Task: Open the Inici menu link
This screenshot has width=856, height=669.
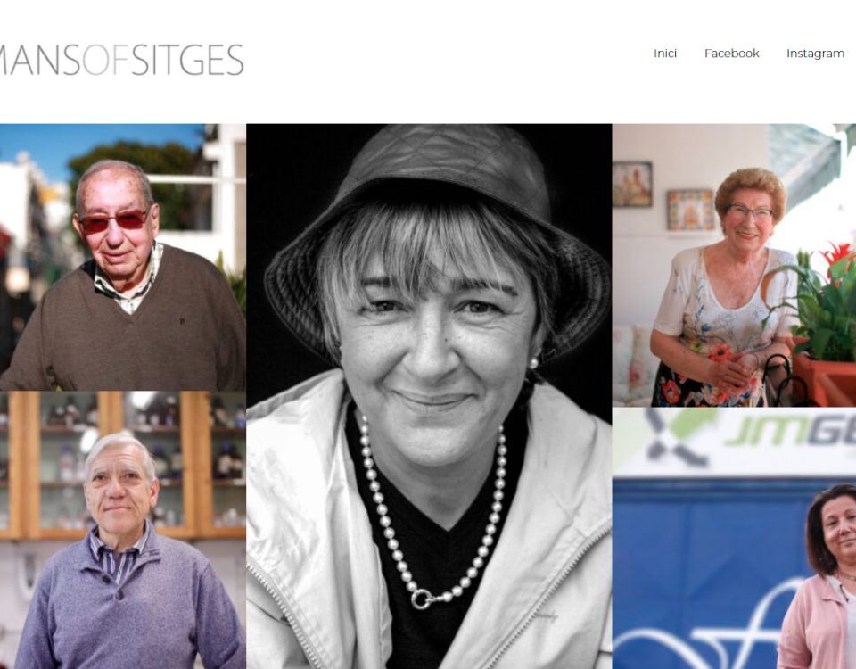Action: [665, 54]
